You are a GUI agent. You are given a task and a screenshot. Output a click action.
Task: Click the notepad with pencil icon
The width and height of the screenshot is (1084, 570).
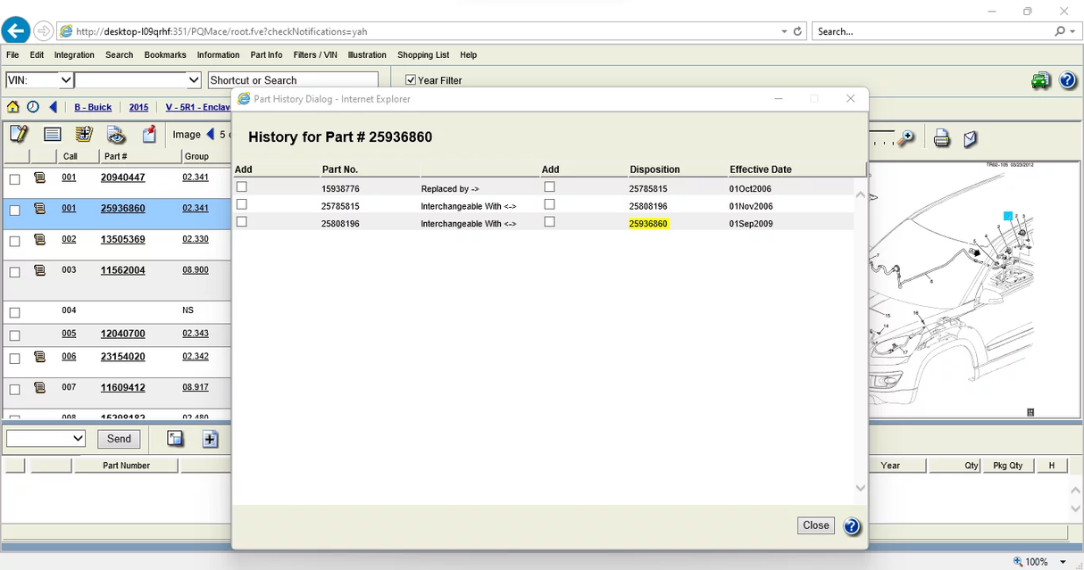(x=19, y=135)
